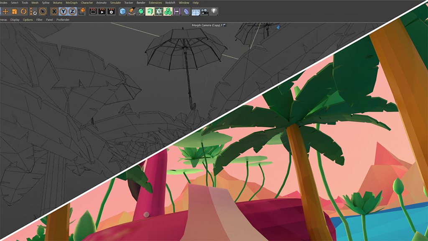Open the MoGraph menu
Viewport: 428px width, 241px height.
[x=71, y=3]
